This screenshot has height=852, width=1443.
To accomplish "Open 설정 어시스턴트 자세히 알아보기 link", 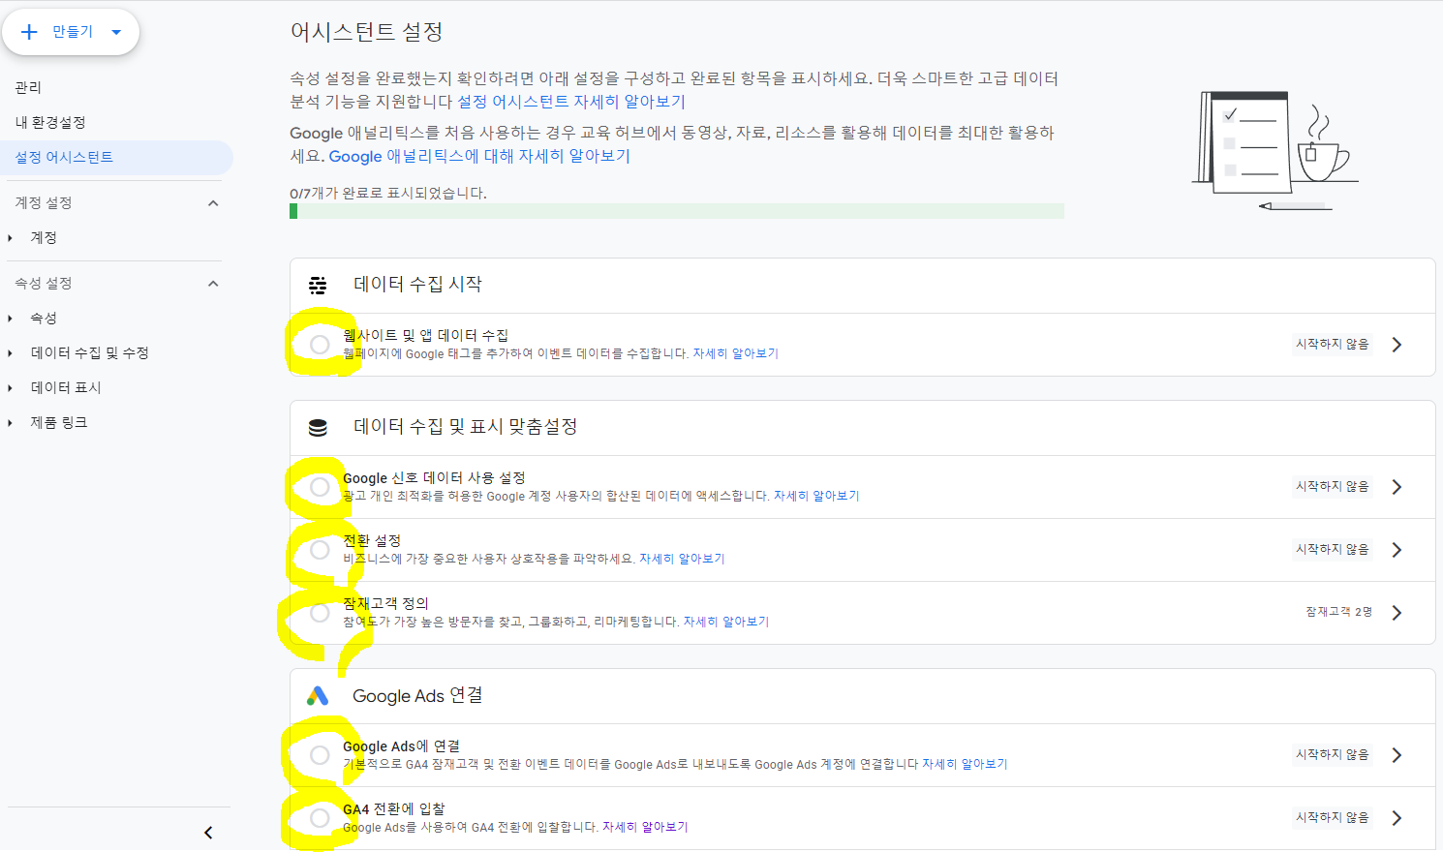I will click(x=571, y=102).
